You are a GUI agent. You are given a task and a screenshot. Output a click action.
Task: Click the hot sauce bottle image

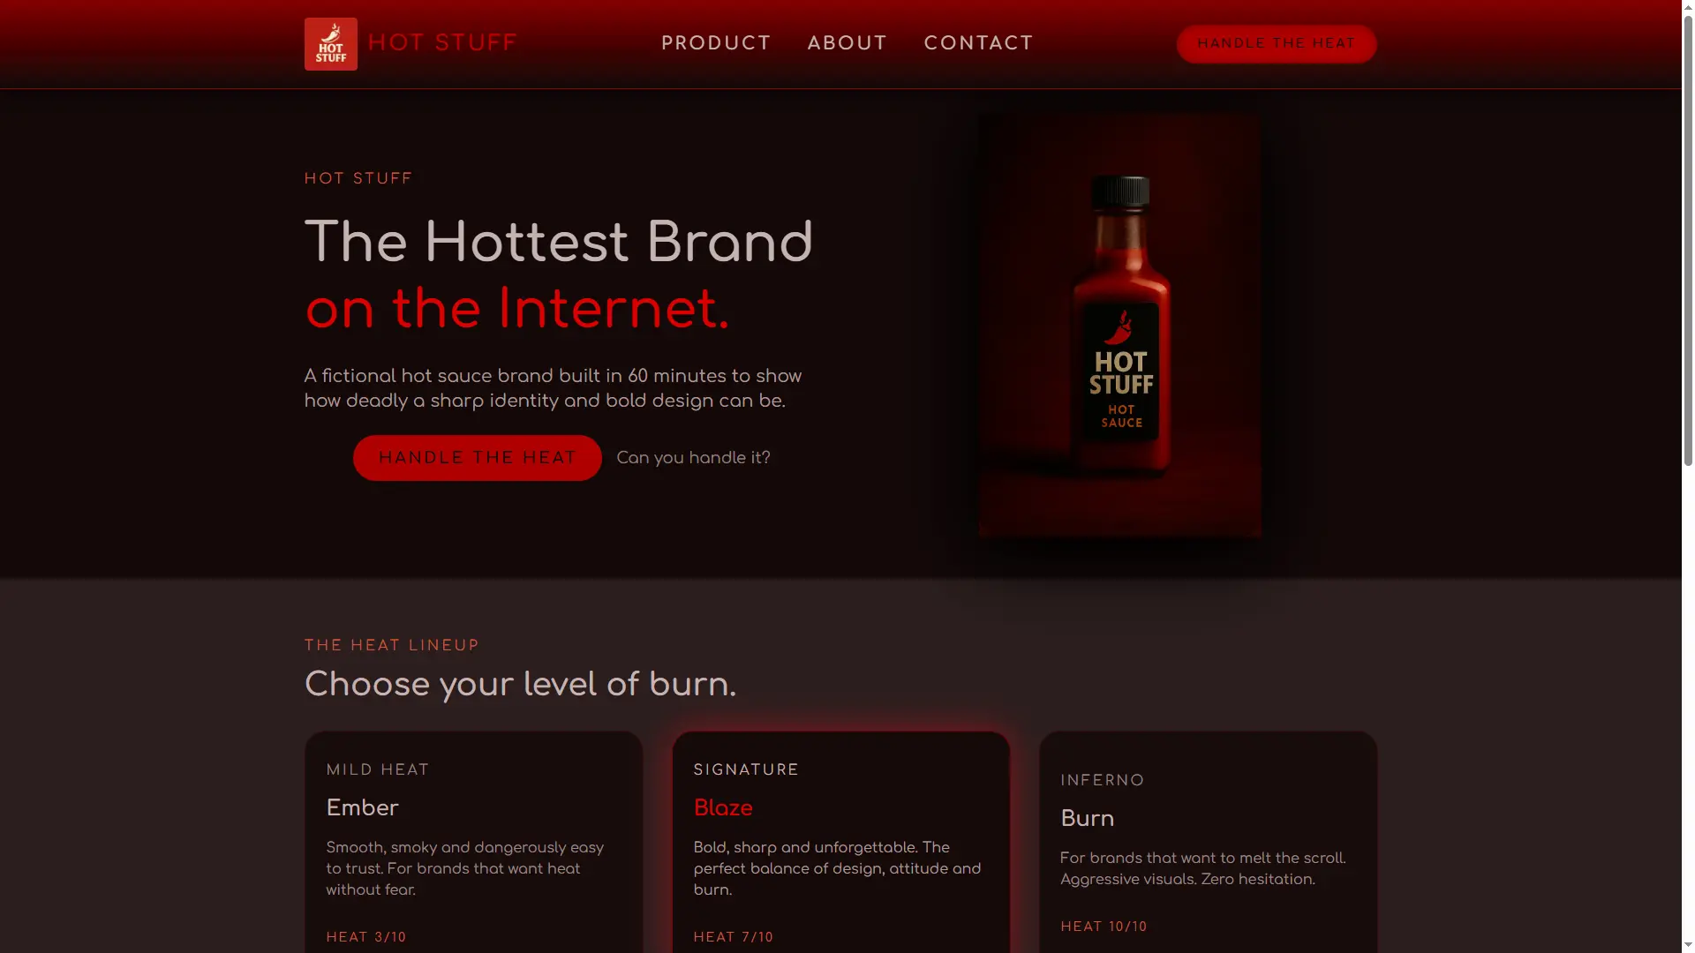(x=1119, y=325)
